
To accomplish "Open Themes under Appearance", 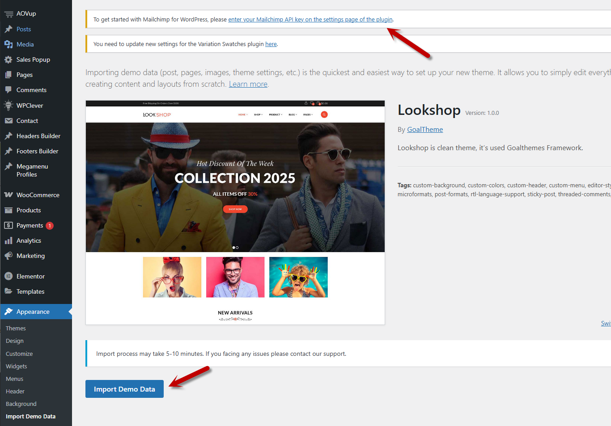I will 16,328.
